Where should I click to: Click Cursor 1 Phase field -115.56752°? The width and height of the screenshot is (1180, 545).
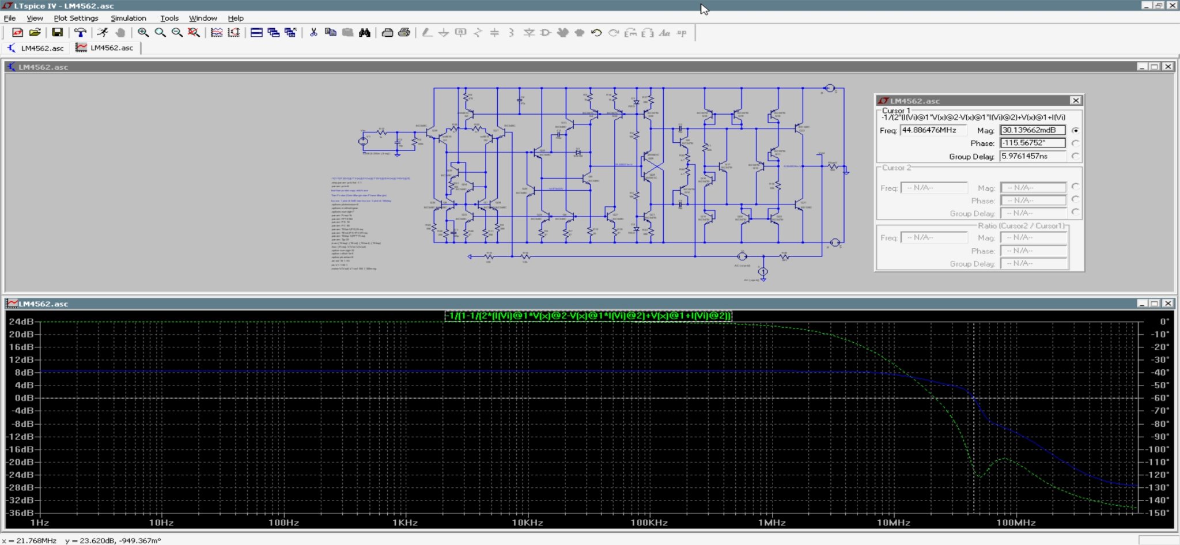pyautogui.click(x=1032, y=143)
